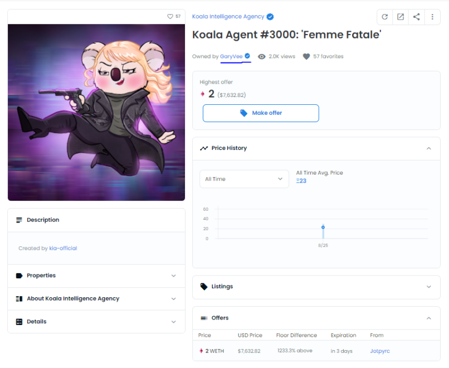Open GaryVee owner profile
Screen dimensions: 449x368
tap(231, 56)
